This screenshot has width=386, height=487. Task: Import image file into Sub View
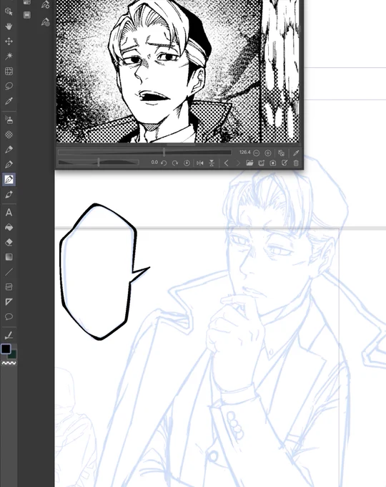[x=249, y=163]
